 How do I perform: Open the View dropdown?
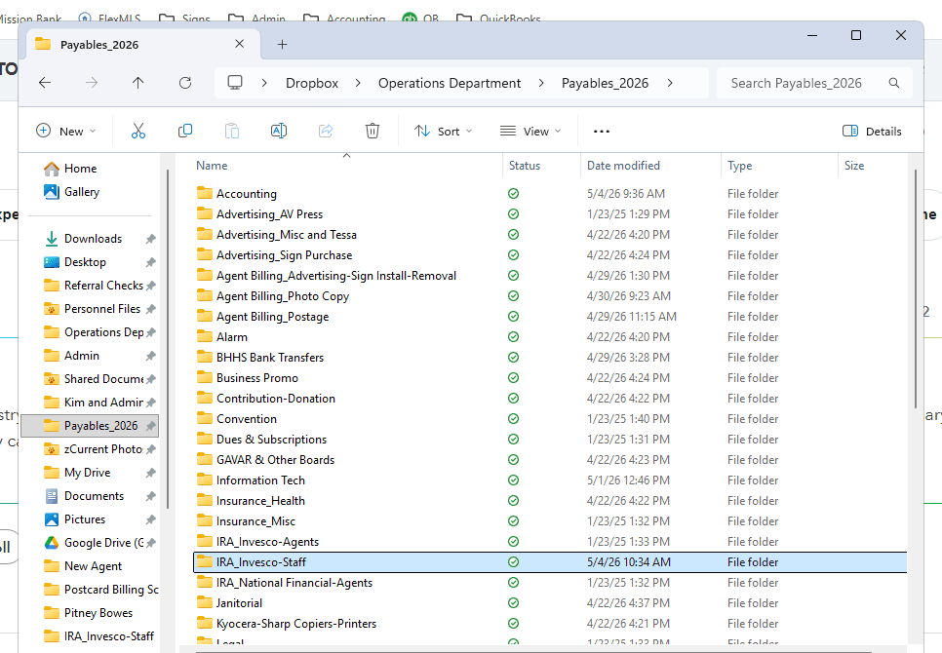[530, 131]
